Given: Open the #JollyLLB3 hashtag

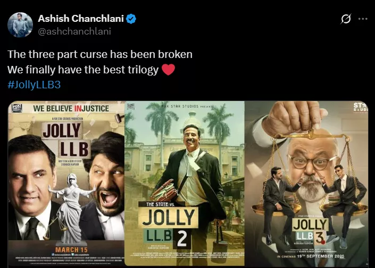Looking at the screenshot, I should (34, 85).
